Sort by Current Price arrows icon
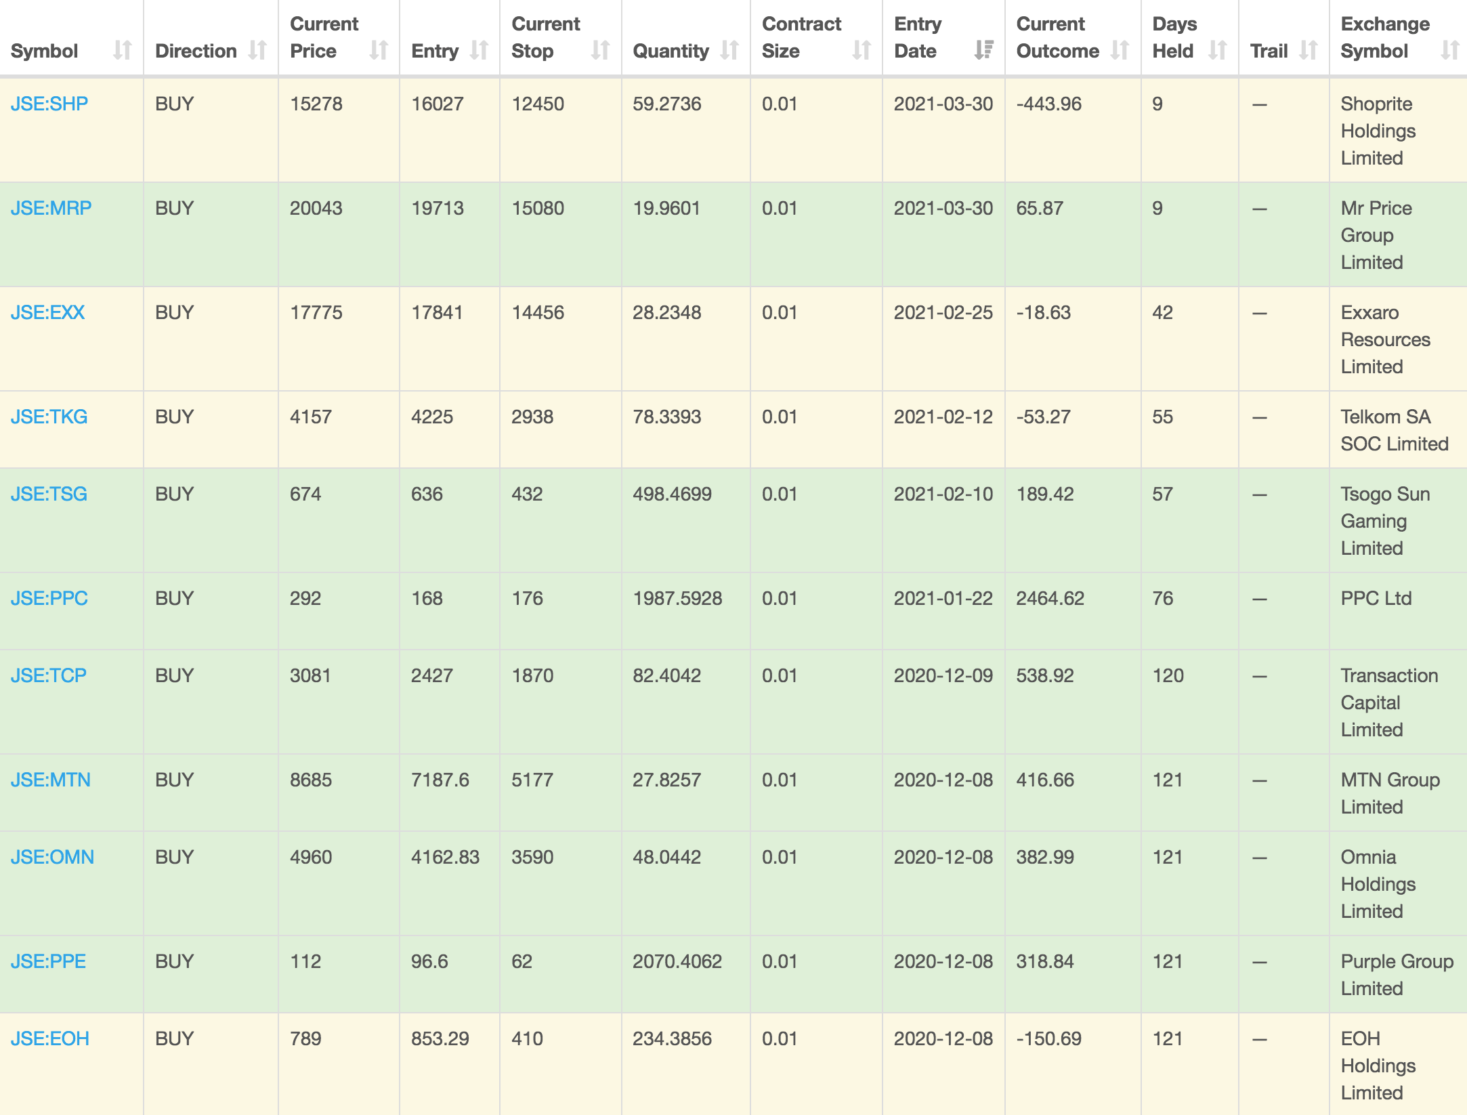 coord(379,50)
